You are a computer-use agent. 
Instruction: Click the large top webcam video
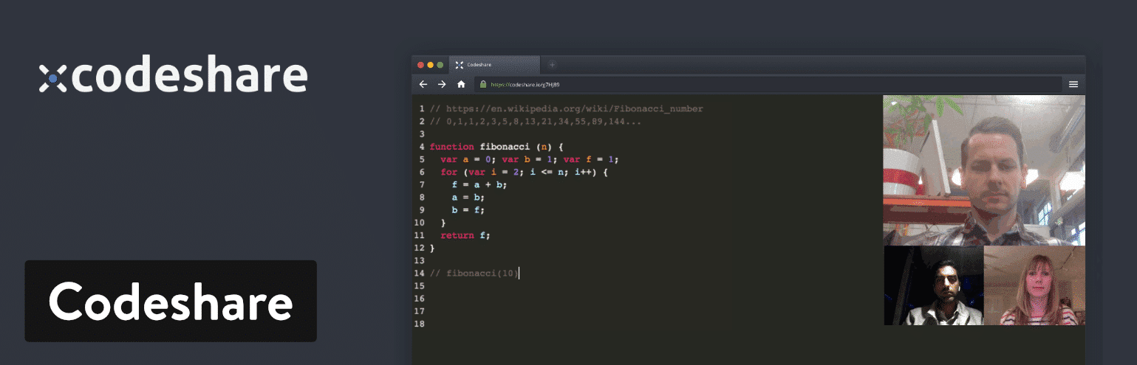point(983,170)
